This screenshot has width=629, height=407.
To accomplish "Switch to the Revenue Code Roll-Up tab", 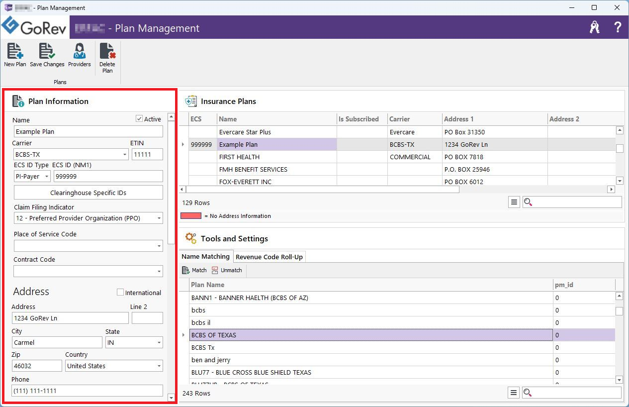I will 269,257.
